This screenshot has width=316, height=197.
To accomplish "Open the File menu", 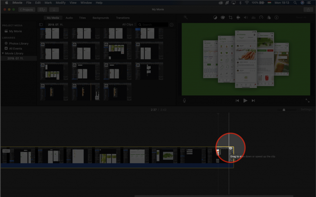I will coord(29,2).
